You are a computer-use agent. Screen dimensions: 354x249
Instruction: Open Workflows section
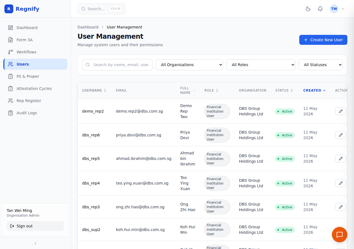click(35, 52)
